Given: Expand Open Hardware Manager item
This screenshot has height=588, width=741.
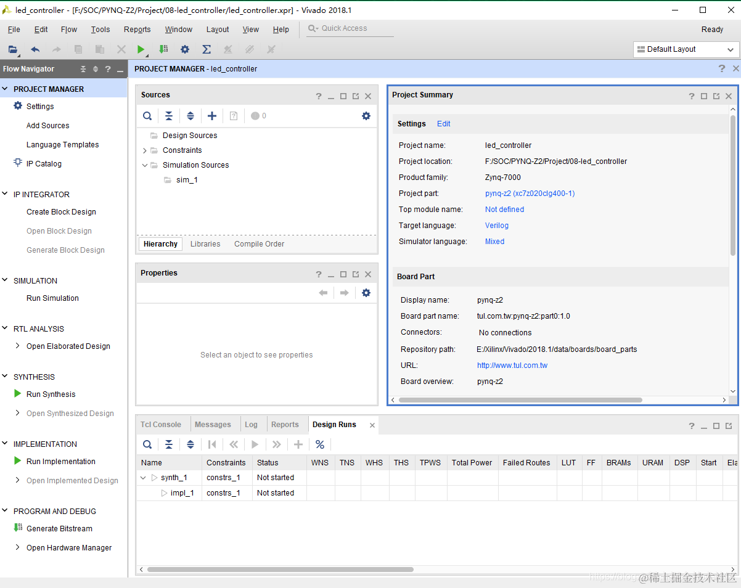Looking at the screenshot, I should coord(17,547).
